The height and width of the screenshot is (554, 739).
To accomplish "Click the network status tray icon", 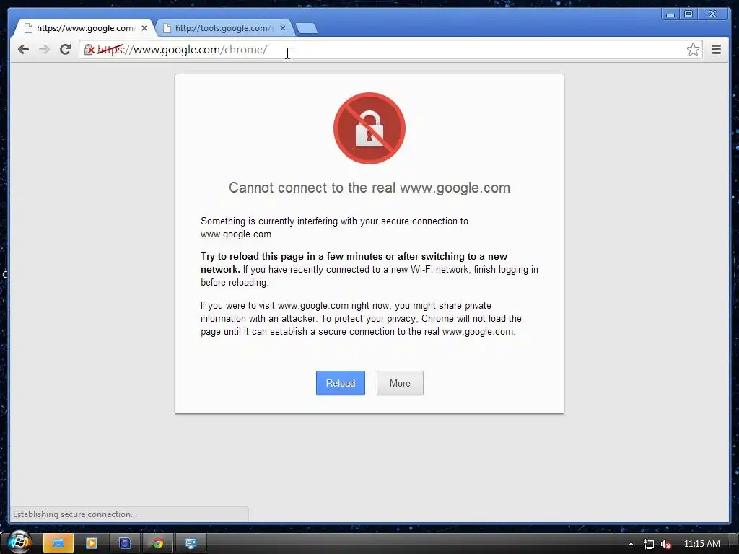I will pyautogui.click(x=649, y=544).
